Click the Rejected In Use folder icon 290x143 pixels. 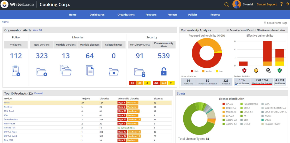114,72
